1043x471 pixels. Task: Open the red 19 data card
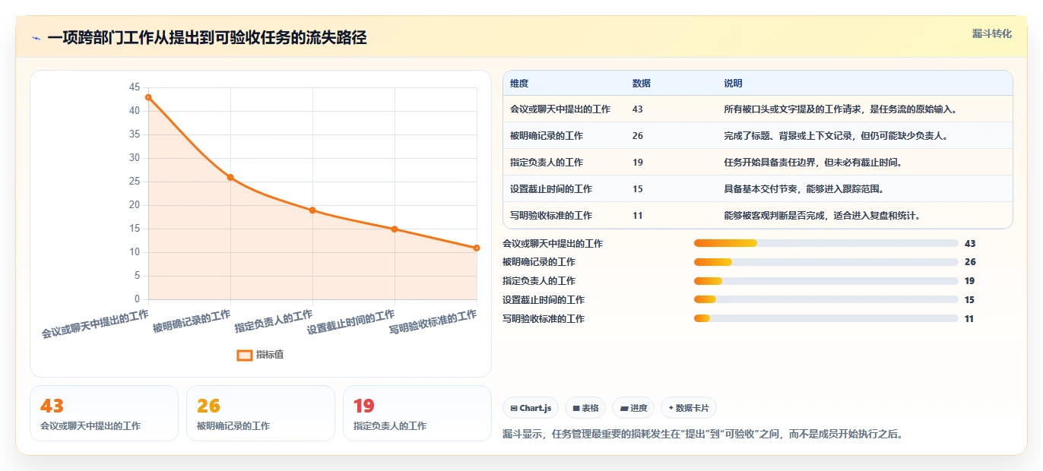pos(417,413)
